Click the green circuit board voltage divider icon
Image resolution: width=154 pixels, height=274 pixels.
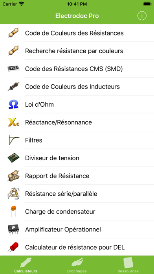tap(13, 158)
